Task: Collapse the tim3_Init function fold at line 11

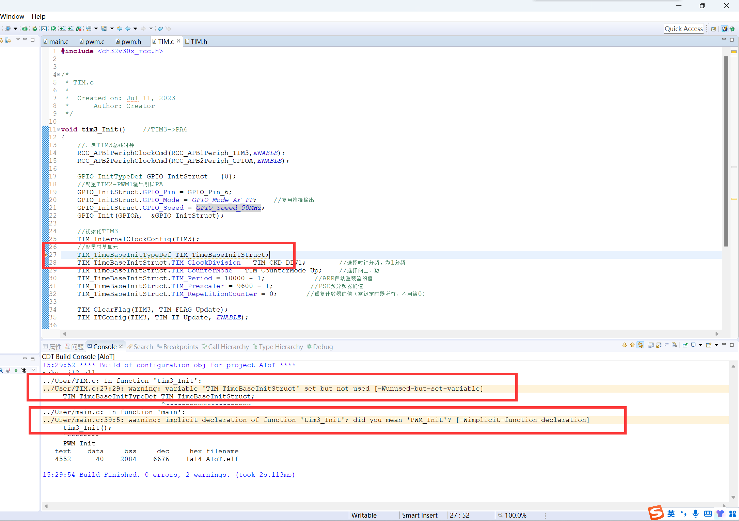Action: point(59,129)
